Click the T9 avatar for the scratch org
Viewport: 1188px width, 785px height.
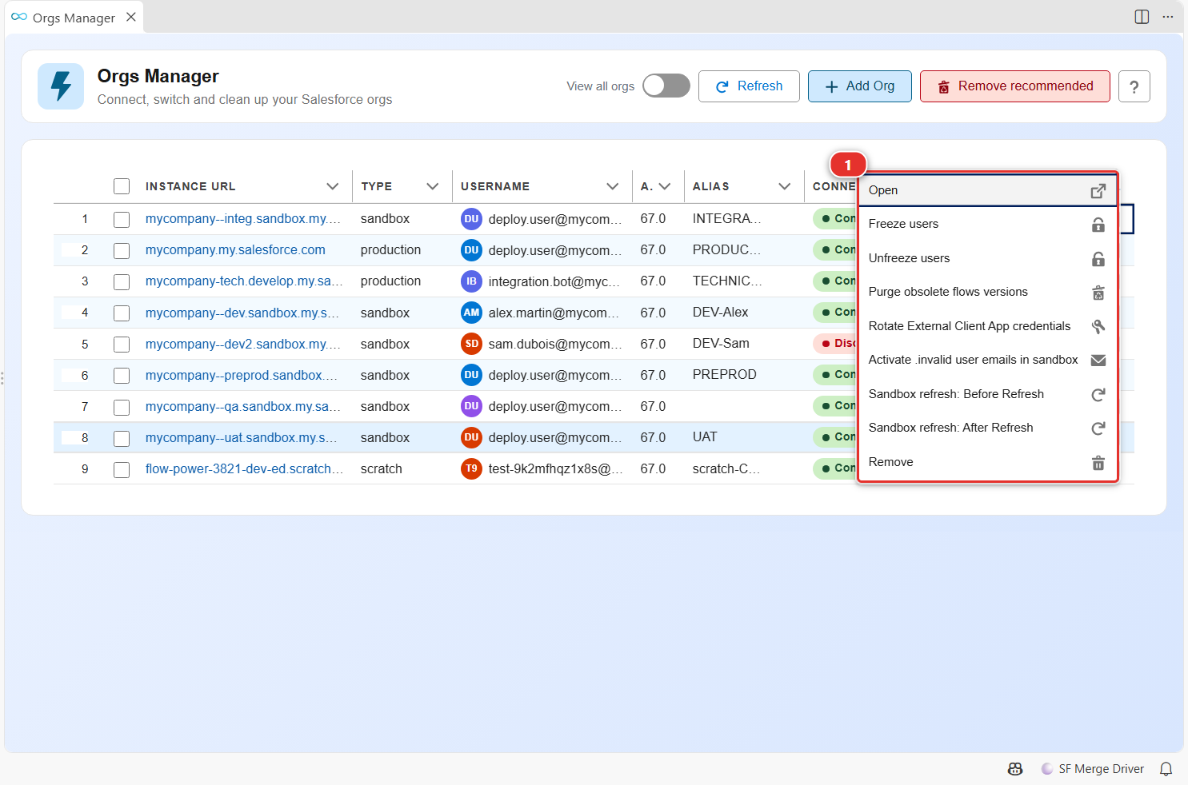point(471,468)
